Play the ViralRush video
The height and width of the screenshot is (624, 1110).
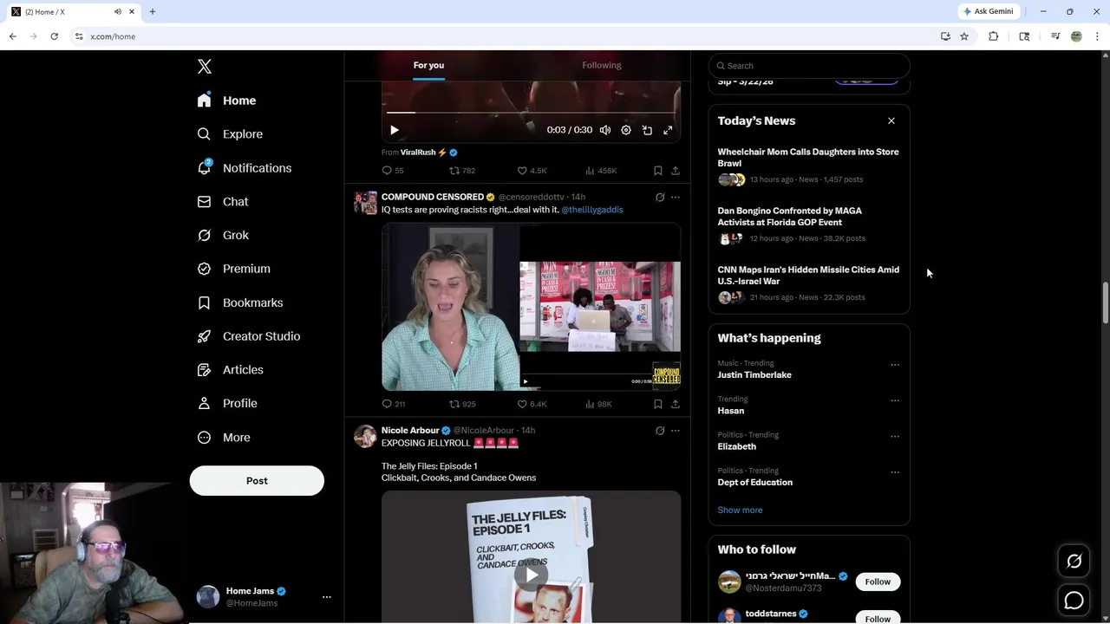tap(395, 130)
